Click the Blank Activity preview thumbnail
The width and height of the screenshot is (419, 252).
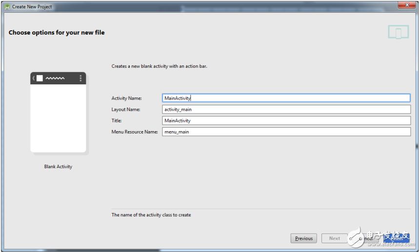[58, 117]
